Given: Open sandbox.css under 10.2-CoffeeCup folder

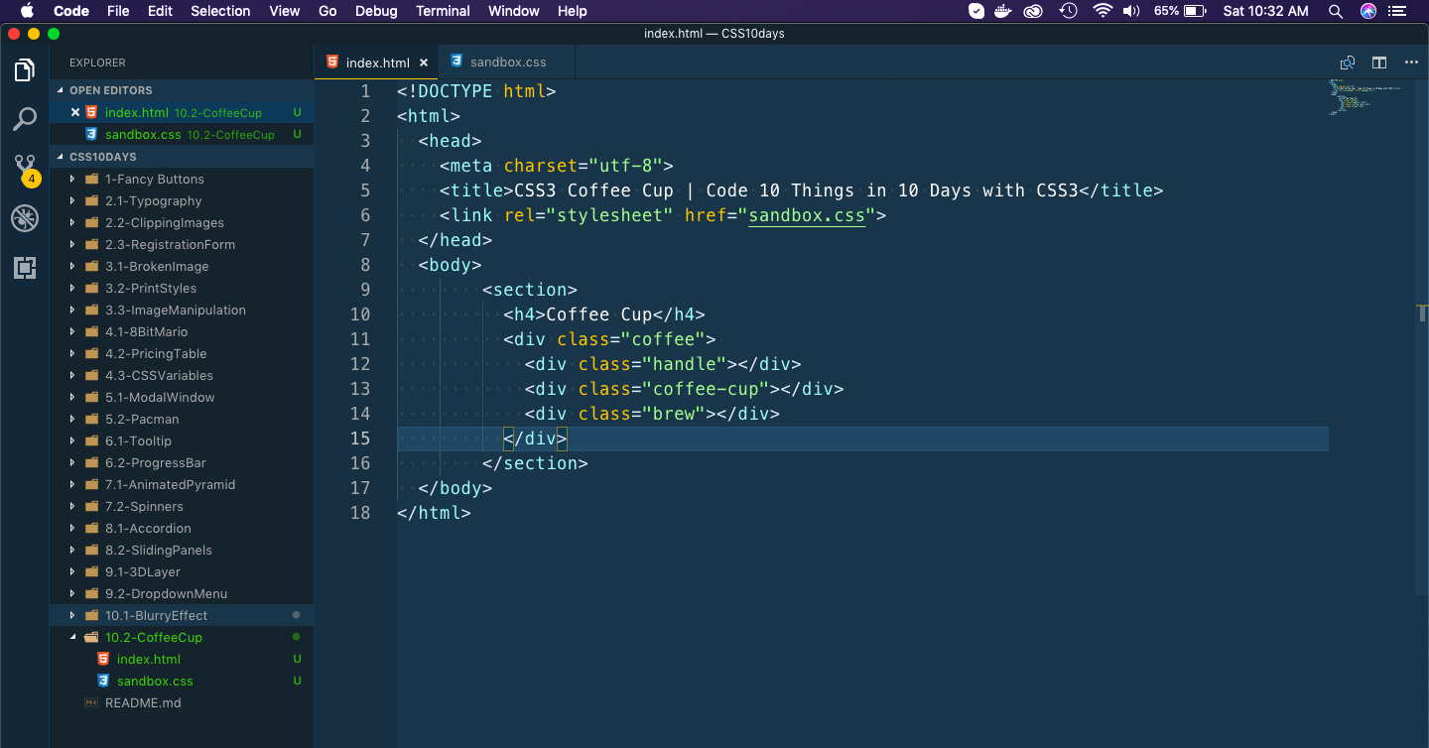Looking at the screenshot, I should coord(183,682).
